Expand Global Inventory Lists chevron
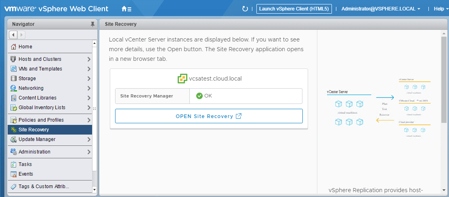 [89, 108]
